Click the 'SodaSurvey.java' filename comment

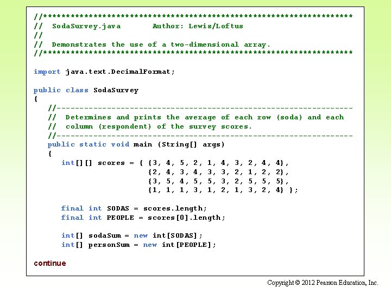pyautogui.click(x=86, y=26)
